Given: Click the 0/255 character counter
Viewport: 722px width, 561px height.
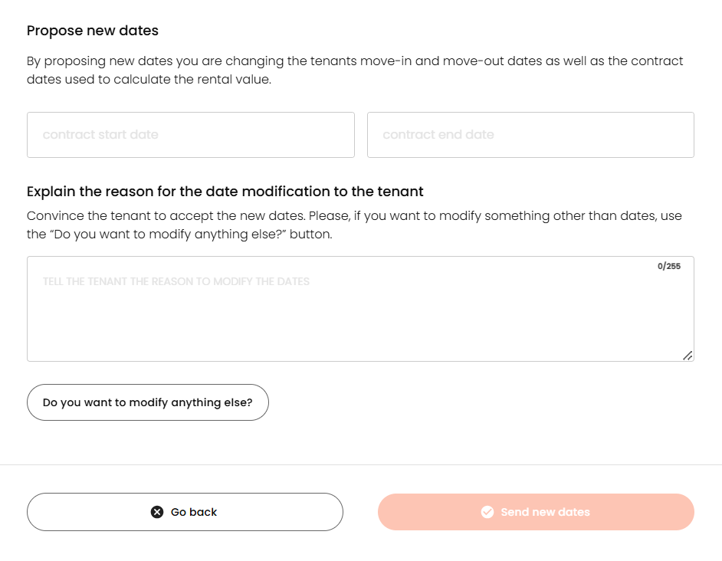Looking at the screenshot, I should [668, 267].
